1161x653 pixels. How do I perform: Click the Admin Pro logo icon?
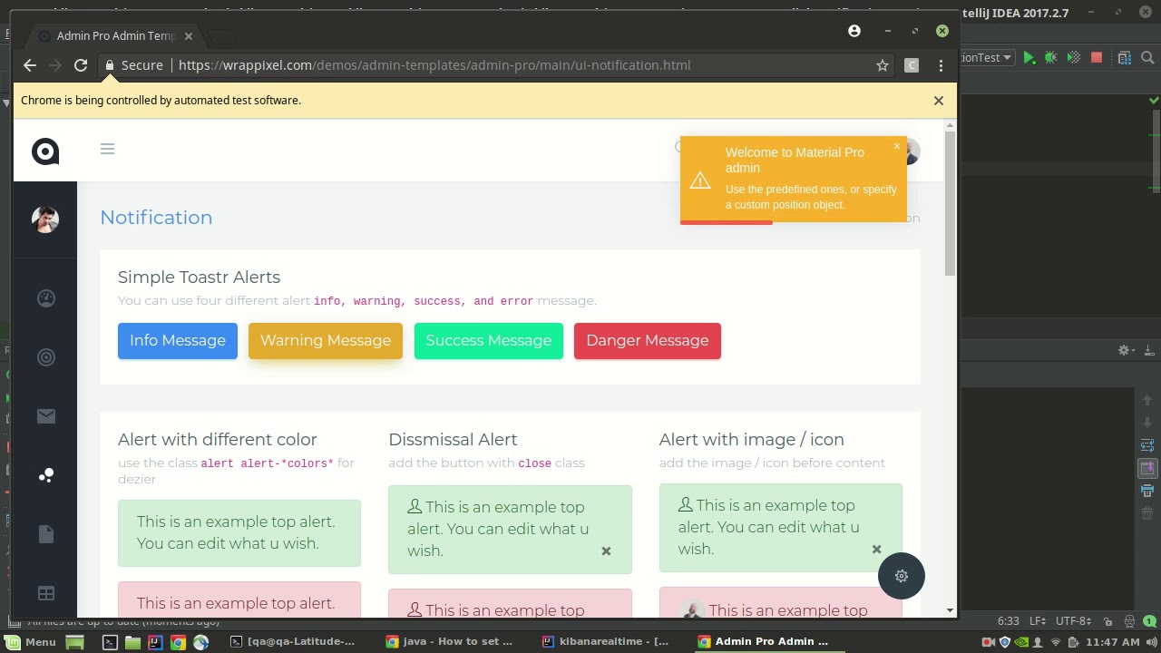point(45,151)
